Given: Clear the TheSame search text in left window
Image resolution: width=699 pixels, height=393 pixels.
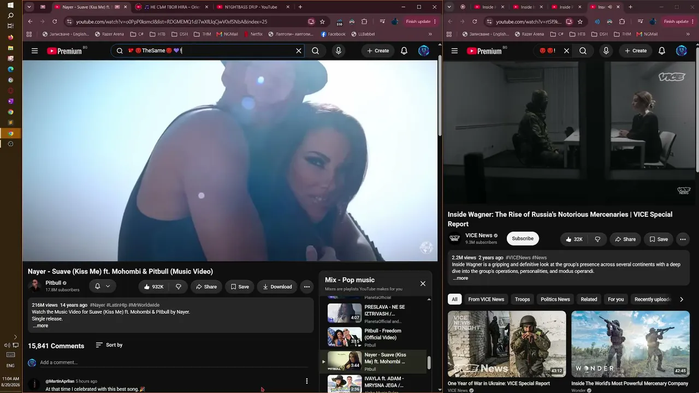Looking at the screenshot, I should 299,51.
